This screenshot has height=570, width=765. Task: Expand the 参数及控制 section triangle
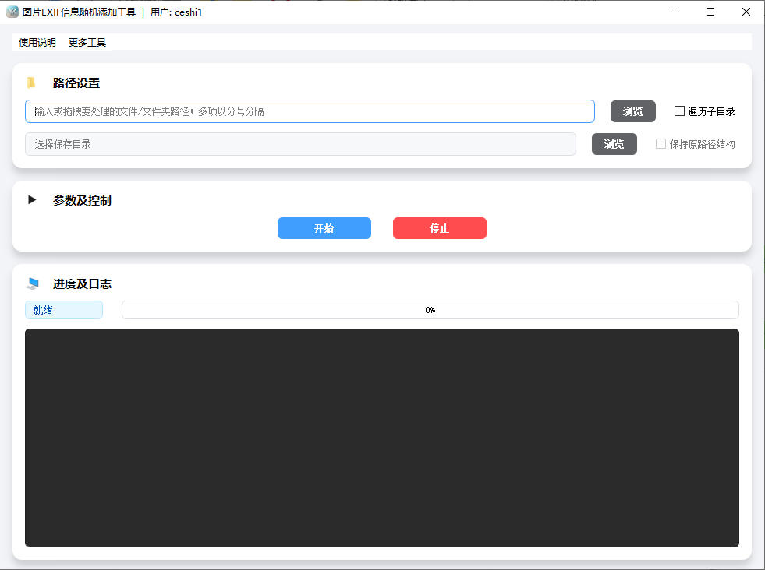click(x=32, y=200)
